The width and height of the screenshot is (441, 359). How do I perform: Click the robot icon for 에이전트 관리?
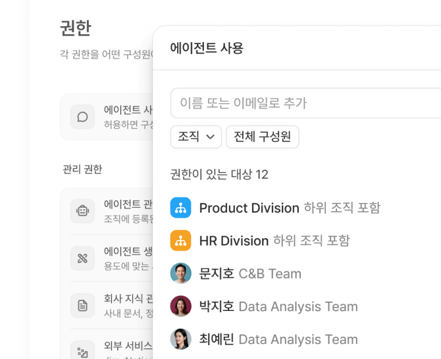point(82,211)
